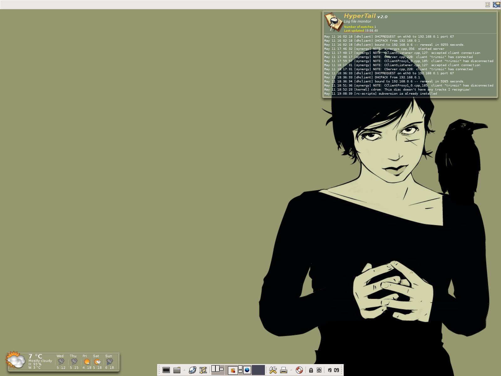501x376 pixels.
Task: Open the calendar icon in top panel
Action: coord(488,4)
